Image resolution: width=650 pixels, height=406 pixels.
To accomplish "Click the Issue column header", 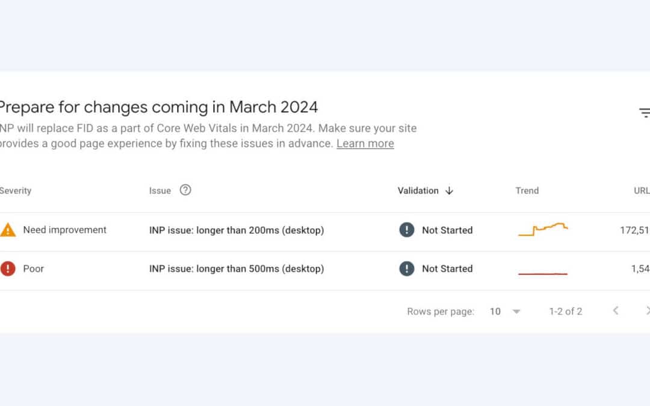I will pos(160,191).
